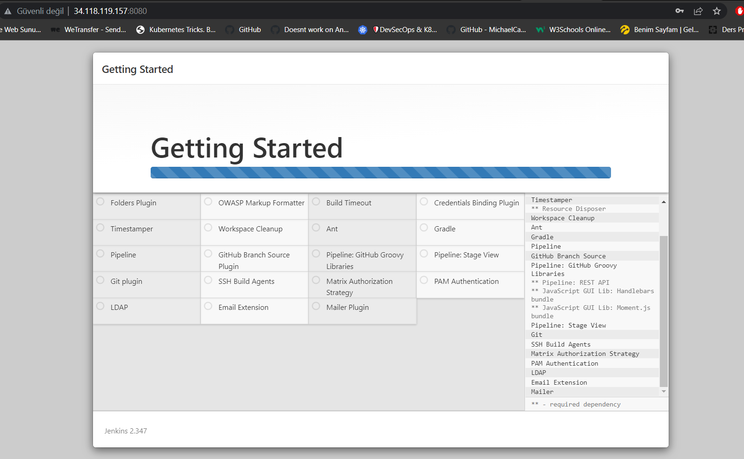Click the password key icon in address bar
This screenshot has height=459, width=744.
point(679,11)
